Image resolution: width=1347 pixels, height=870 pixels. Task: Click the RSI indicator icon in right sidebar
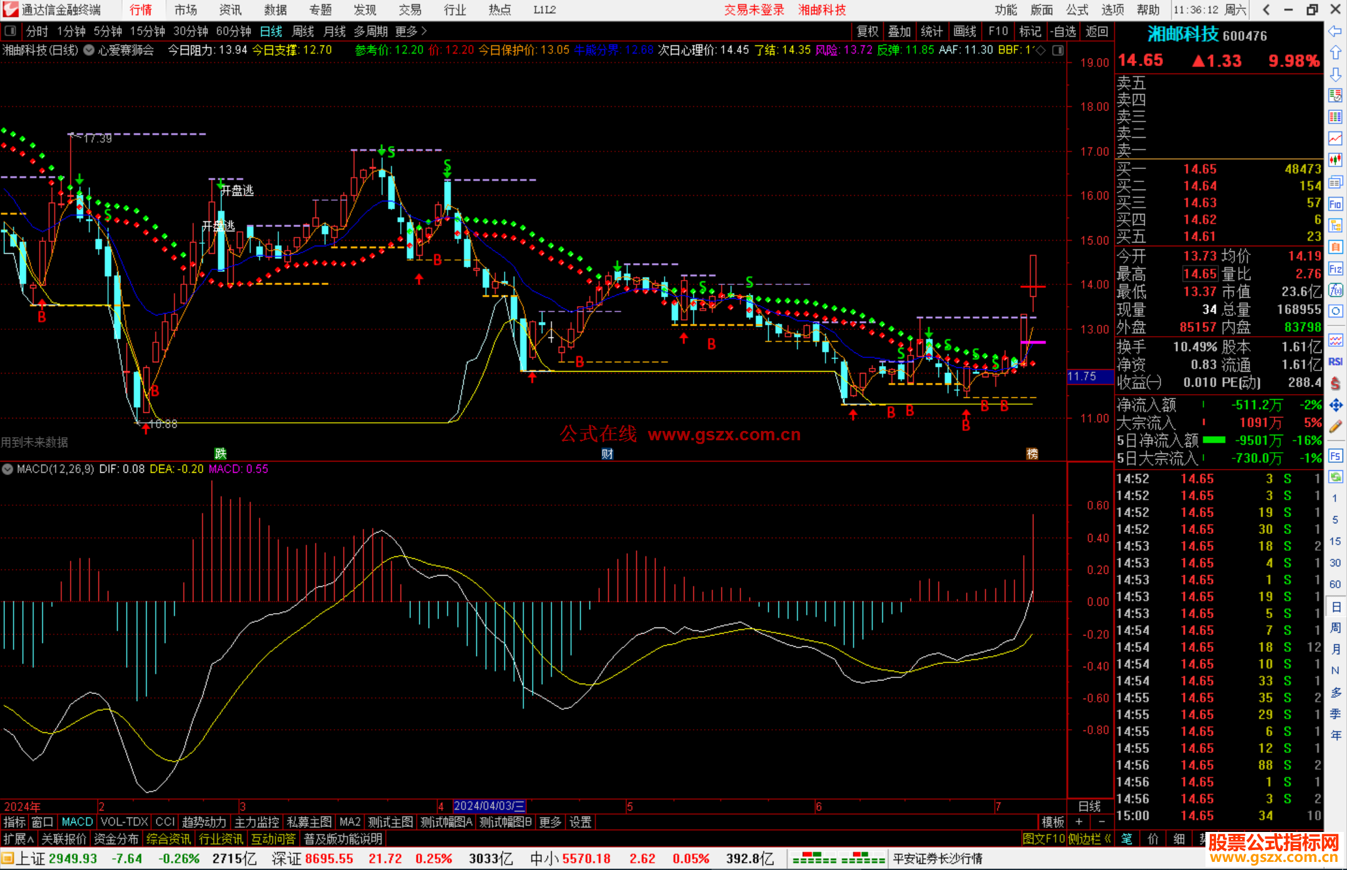tap(1335, 362)
